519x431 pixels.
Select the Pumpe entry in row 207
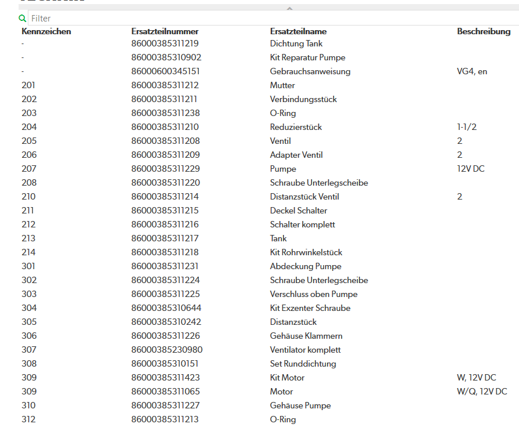283,168
